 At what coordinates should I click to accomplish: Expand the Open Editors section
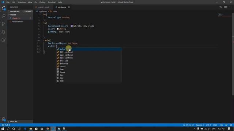[x=20, y=11]
